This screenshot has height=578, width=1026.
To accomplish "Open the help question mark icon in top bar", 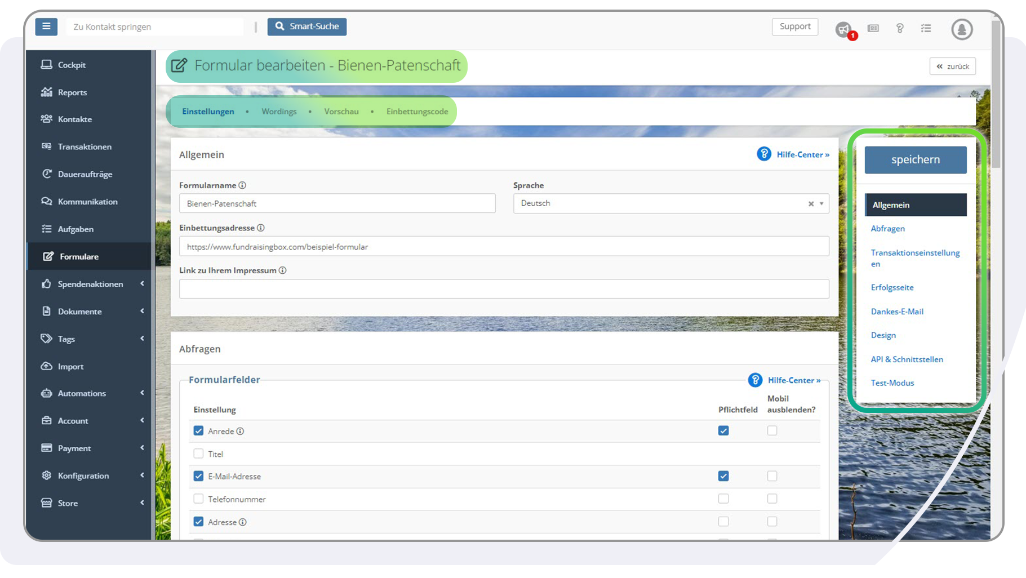I will click(x=900, y=28).
